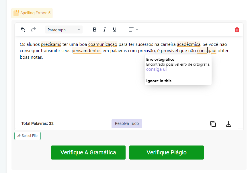Apply the suggestion 'consiga ui'

157,69
